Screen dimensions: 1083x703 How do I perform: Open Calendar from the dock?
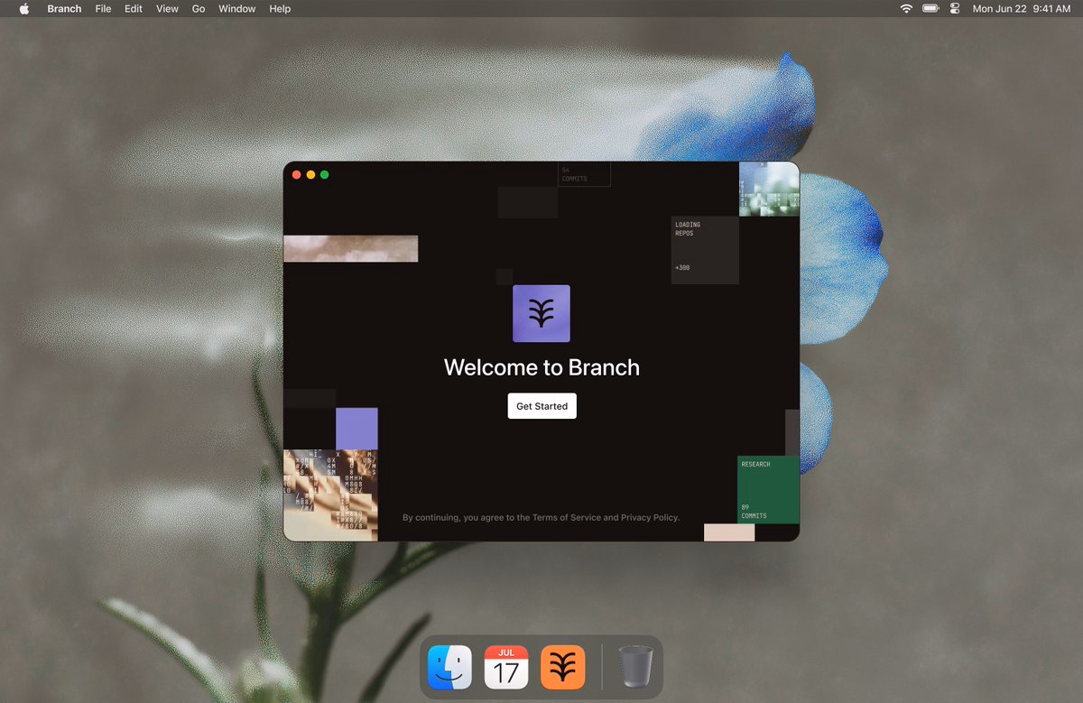point(506,667)
